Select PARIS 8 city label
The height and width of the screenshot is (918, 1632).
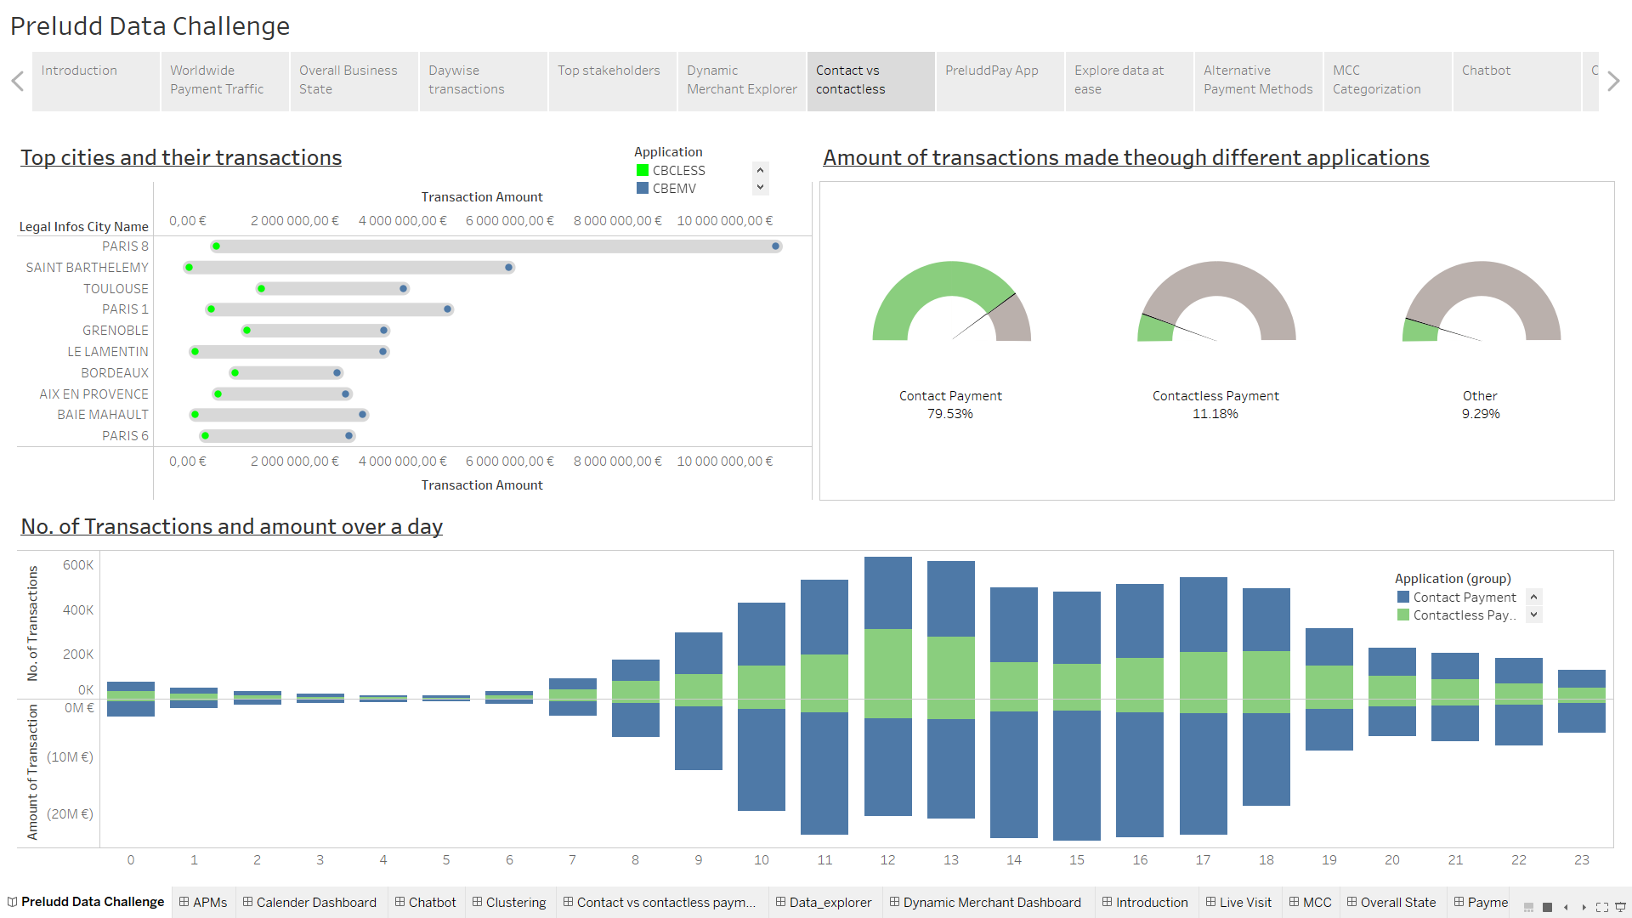pyautogui.click(x=125, y=246)
